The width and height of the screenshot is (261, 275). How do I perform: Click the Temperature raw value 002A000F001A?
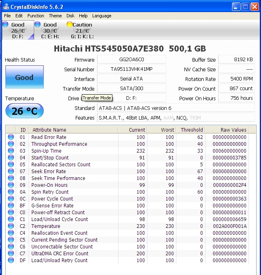(230, 226)
